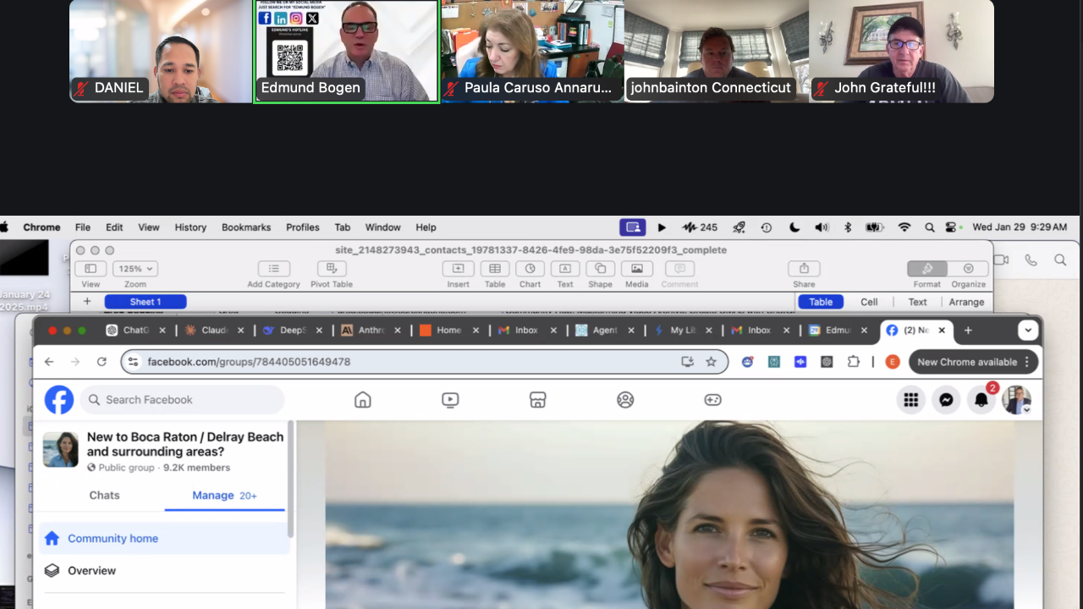Open the Facebook Video tab icon

(450, 400)
